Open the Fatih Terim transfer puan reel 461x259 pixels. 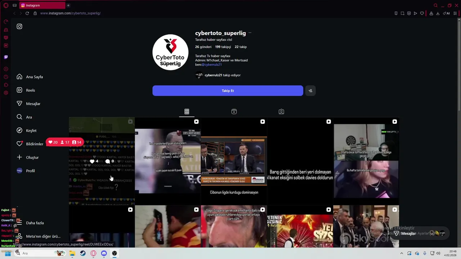(167, 161)
